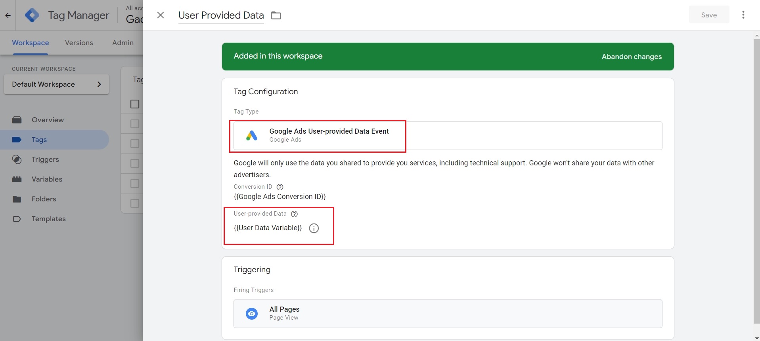Open Variables in the sidebar
The height and width of the screenshot is (341, 760).
[47, 179]
